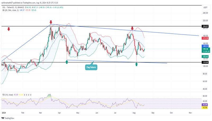Click the high price H147.31 value
Viewport: 212px width, 121px height.
(35, 7)
